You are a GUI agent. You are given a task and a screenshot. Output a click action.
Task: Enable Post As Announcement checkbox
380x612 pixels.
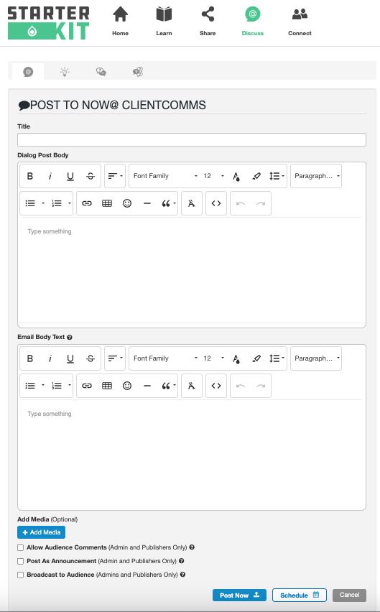21,561
